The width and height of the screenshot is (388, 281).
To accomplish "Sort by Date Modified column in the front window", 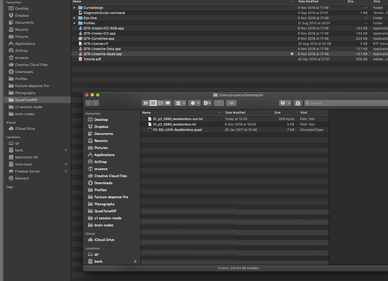I will tap(236, 113).
